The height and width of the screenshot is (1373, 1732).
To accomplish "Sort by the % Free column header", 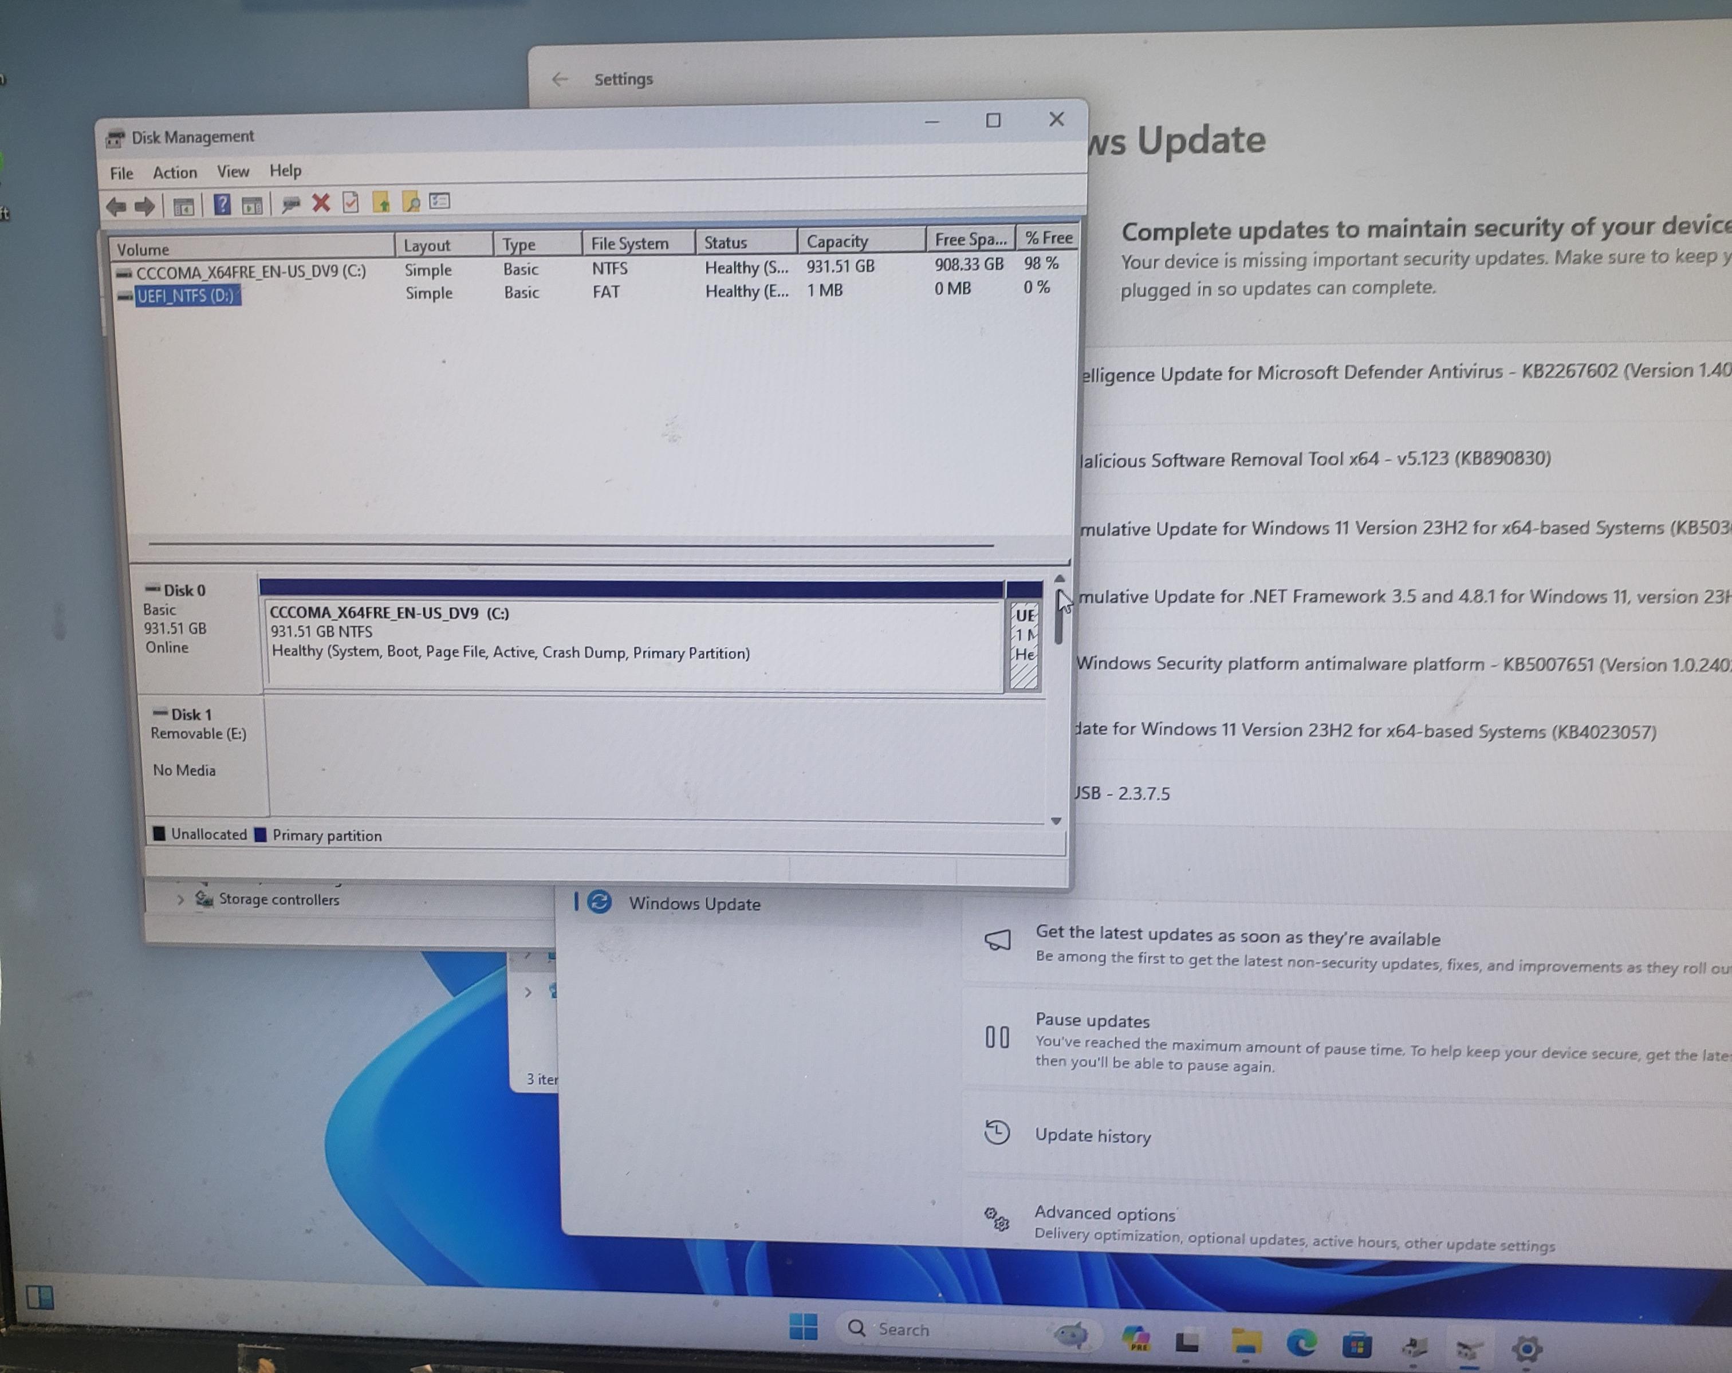I will pos(1048,238).
